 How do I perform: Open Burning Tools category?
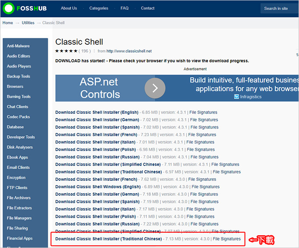click(x=18, y=97)
